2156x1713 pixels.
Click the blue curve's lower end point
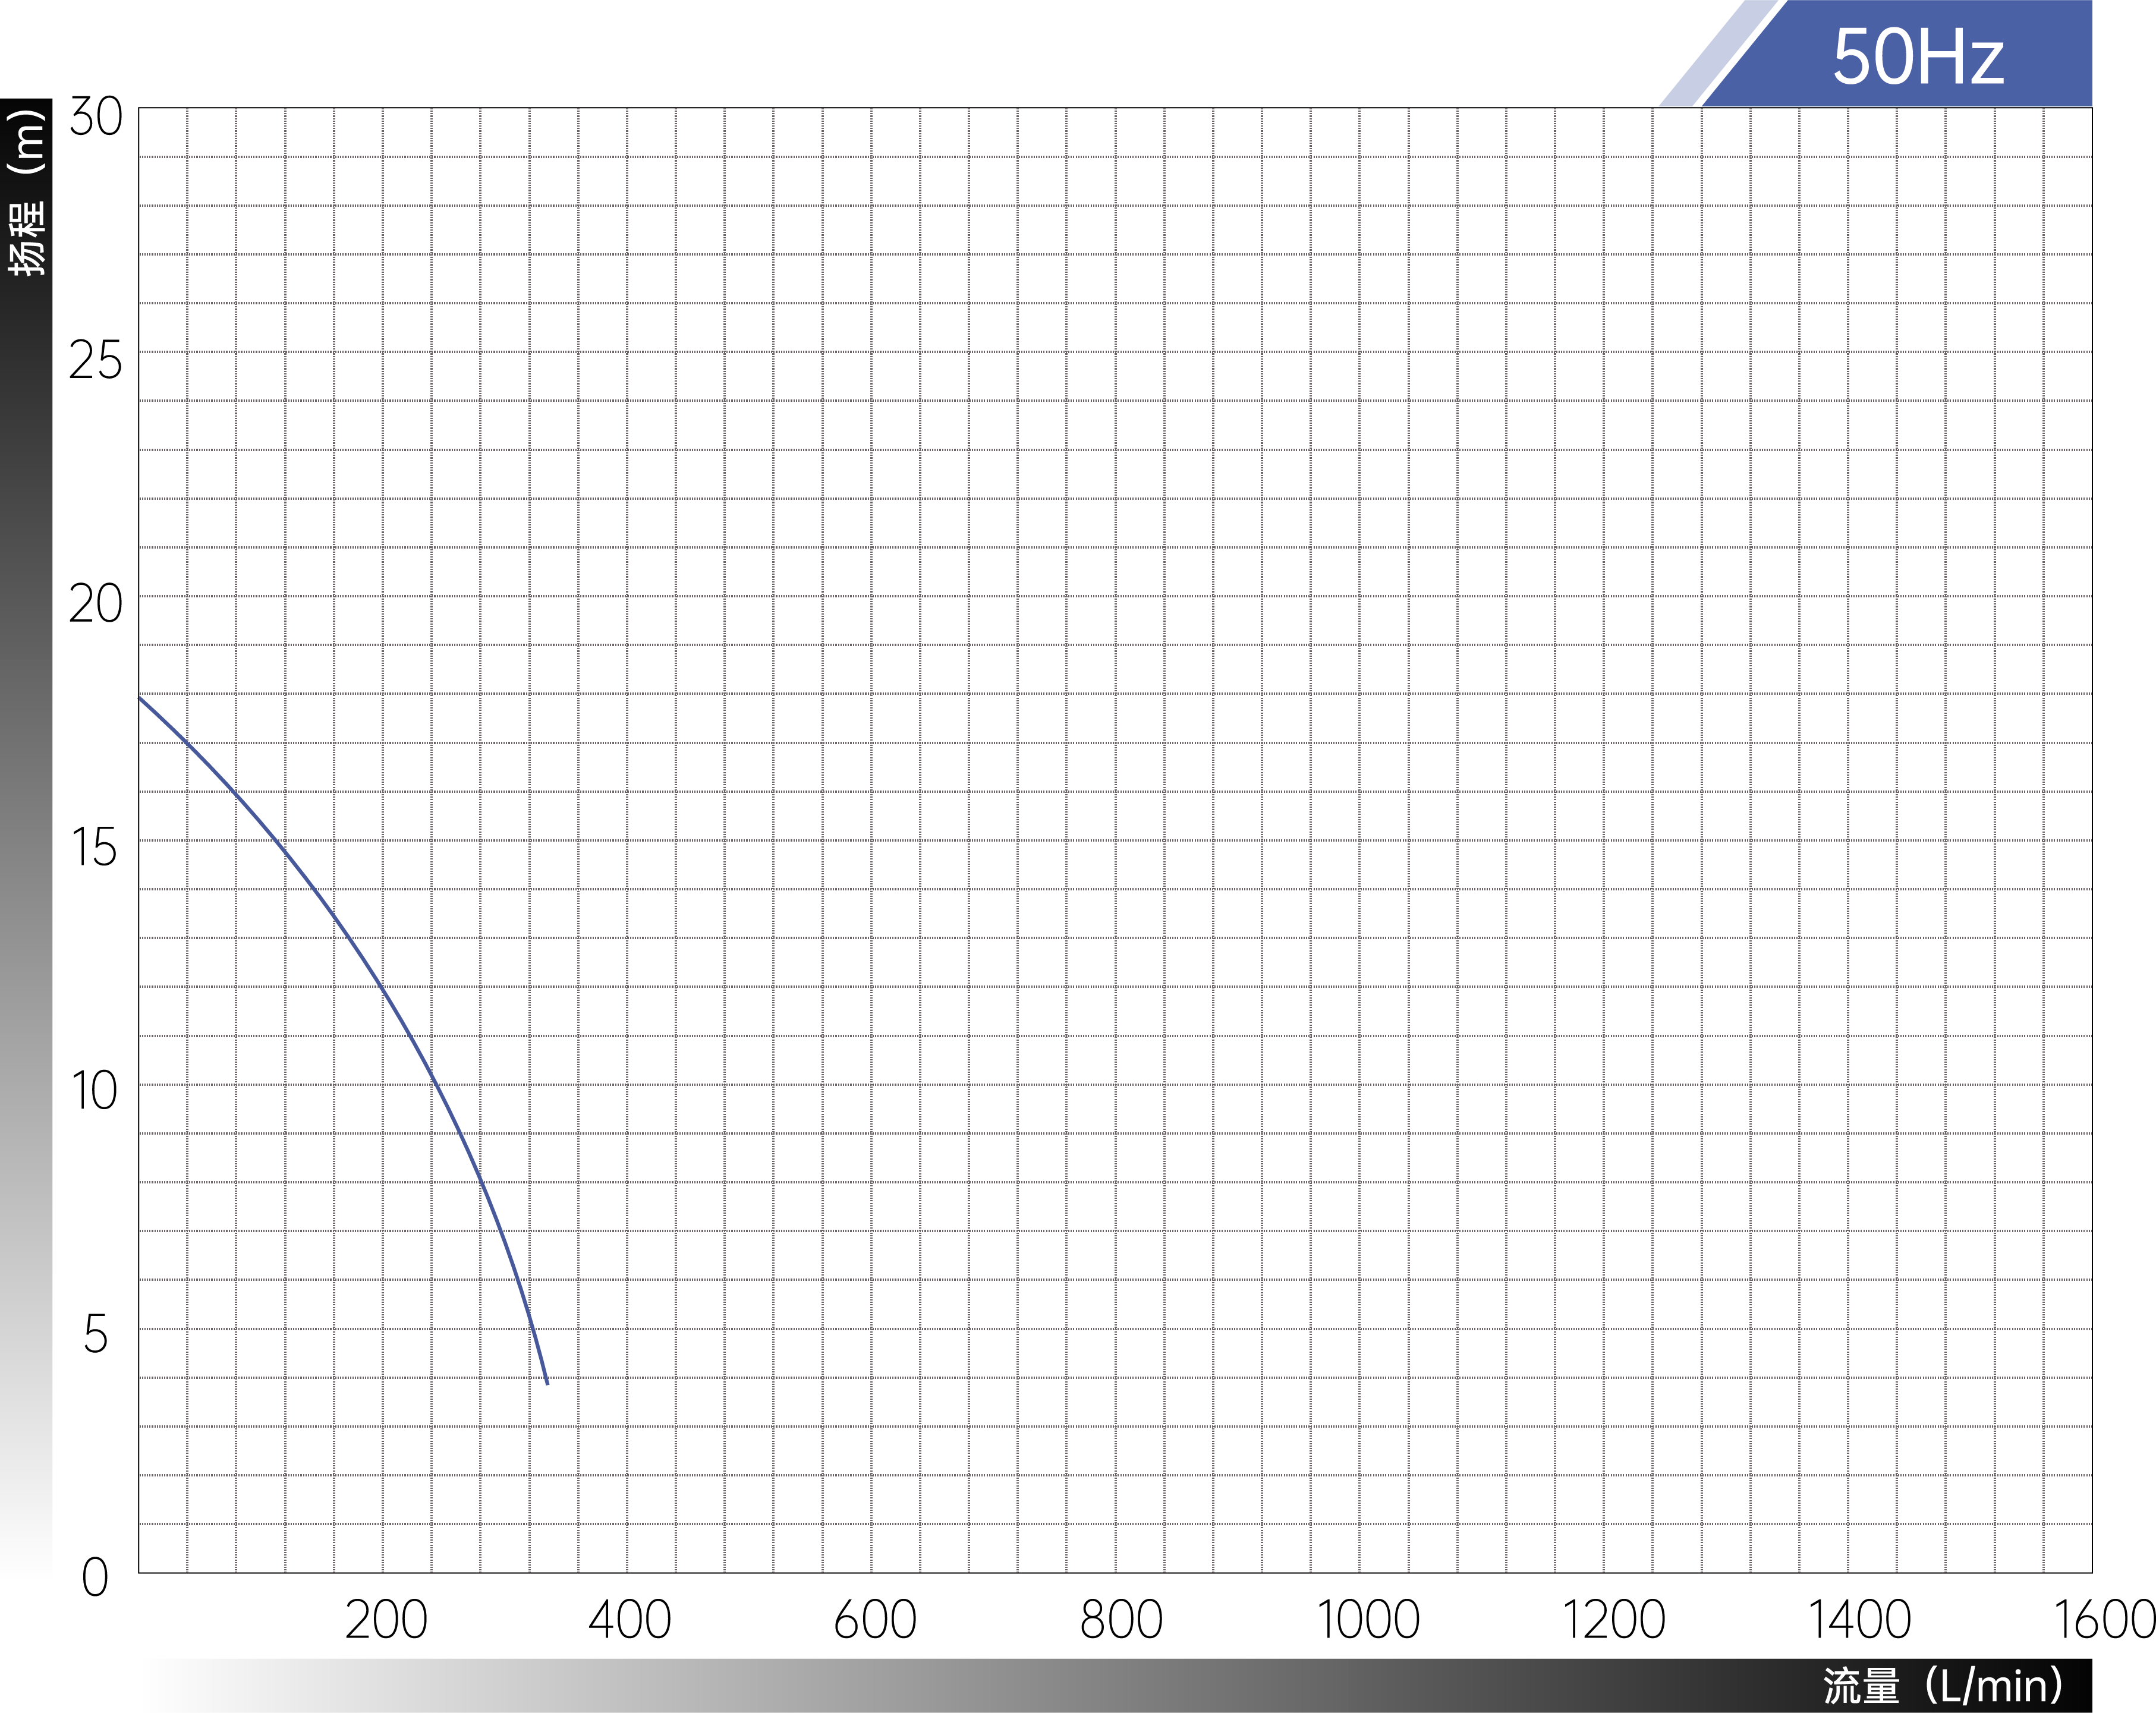pyautogui.click(x=547, y=1382)
